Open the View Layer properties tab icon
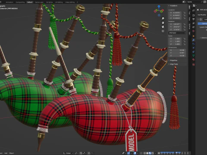 pyautogui.click(x=194, y=23)
